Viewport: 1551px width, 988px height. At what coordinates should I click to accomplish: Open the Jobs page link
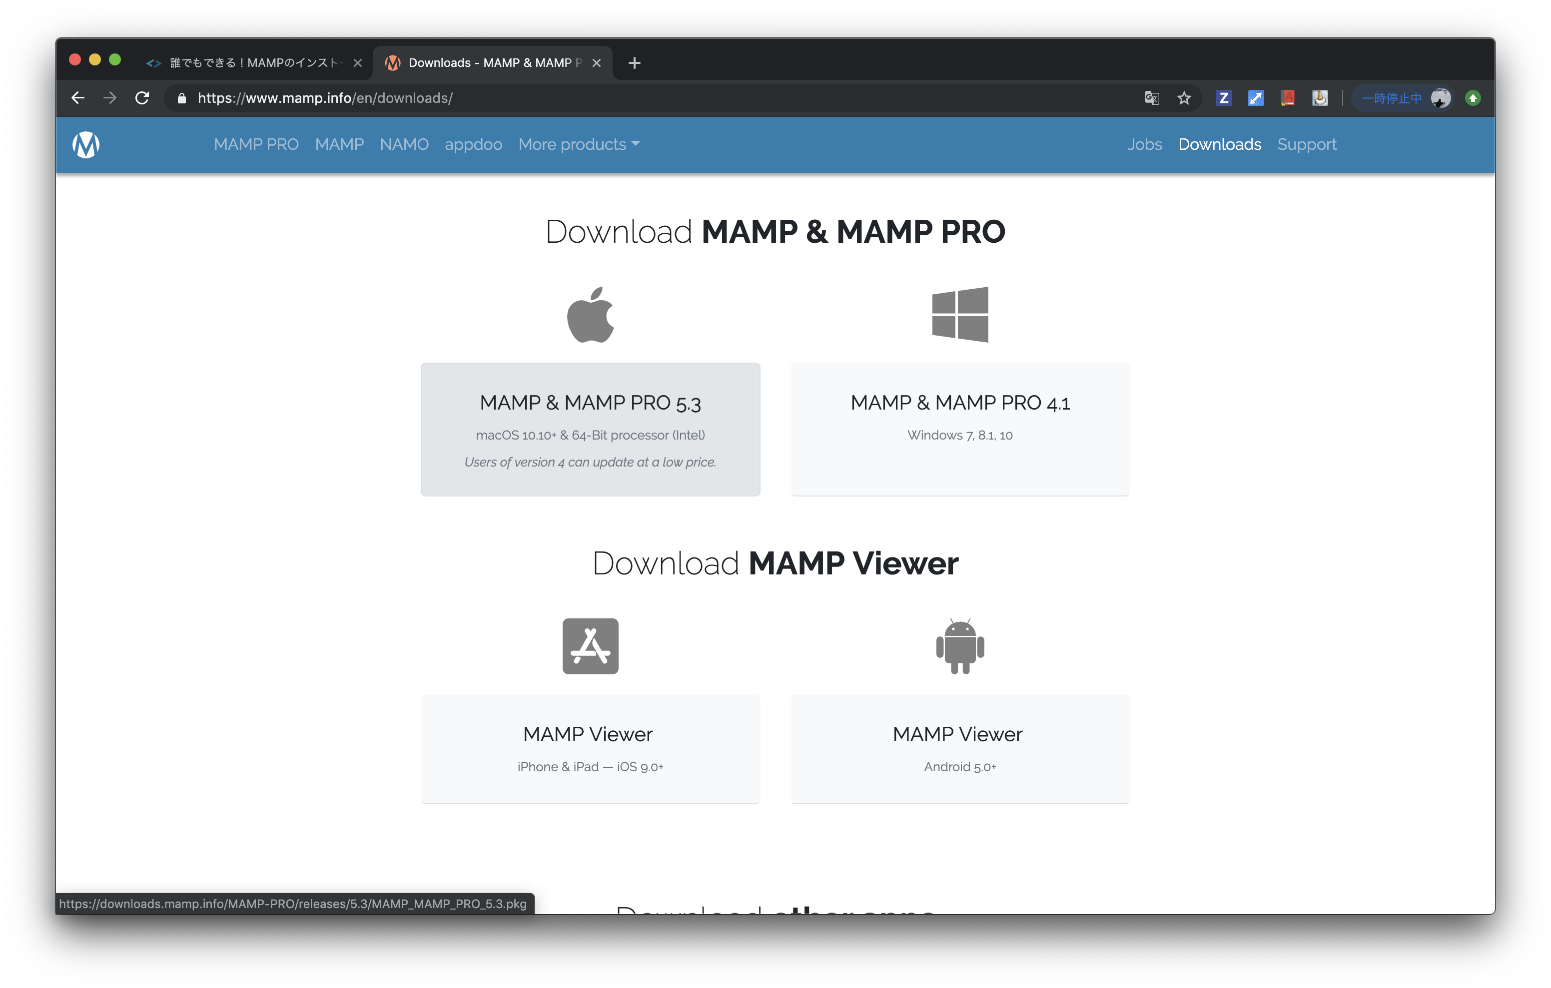pyautogui.click(x=1144, y=144)
